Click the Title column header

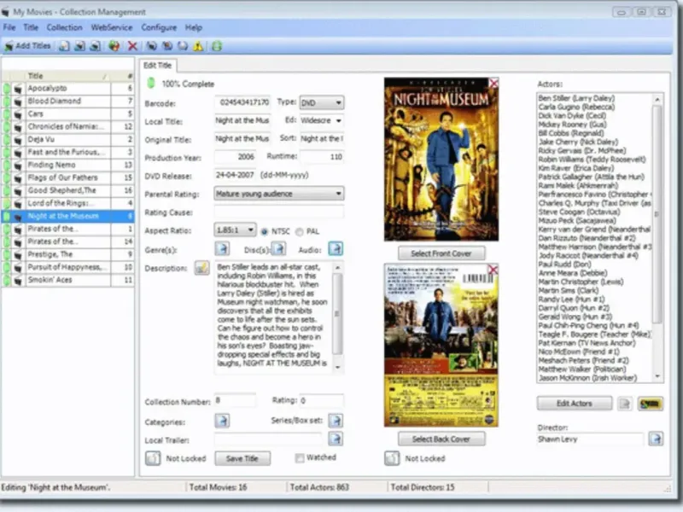coord(67,76)
